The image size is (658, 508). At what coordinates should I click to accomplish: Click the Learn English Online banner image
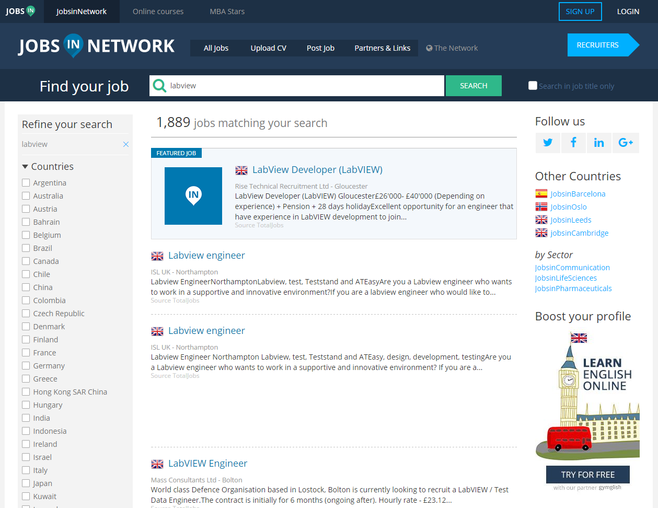pos(587,396)
